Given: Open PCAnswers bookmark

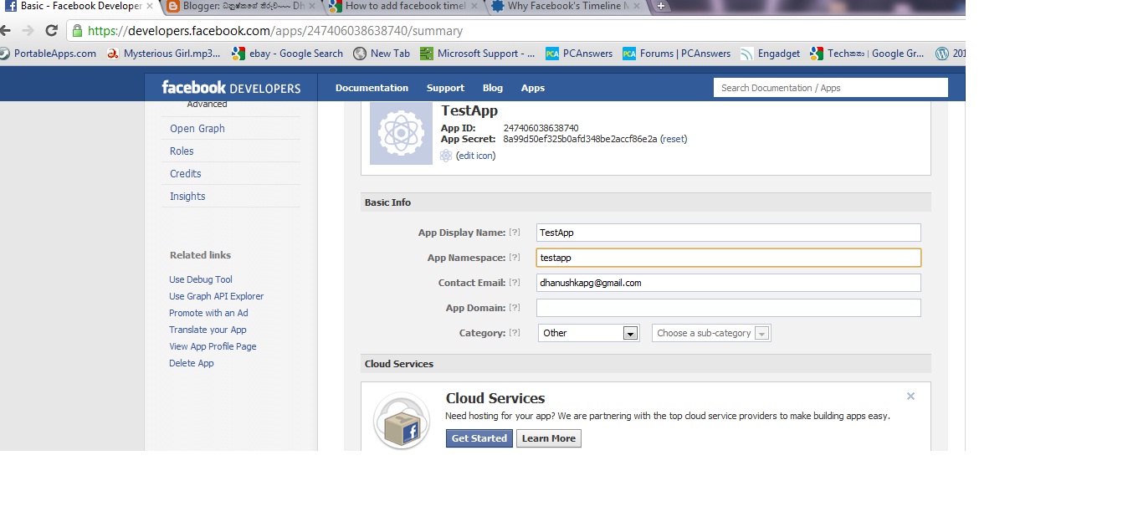Looking at the screenshot, I should click(579, 54).
